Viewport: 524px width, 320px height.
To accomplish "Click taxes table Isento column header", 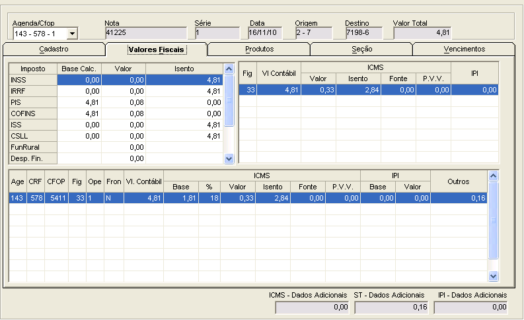I will tap(184, 69).
